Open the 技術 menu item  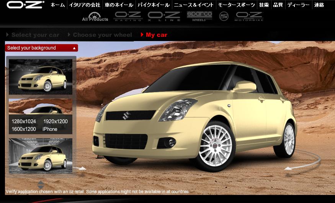point(264,5)
